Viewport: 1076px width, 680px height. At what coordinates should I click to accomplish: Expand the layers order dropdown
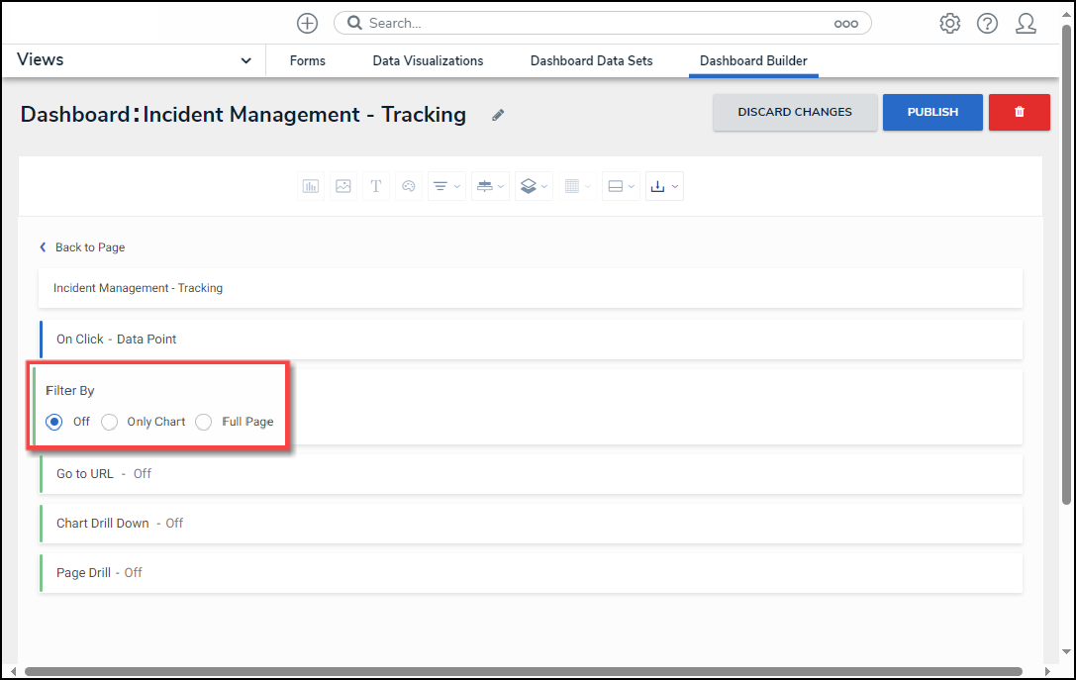[533, 186]
